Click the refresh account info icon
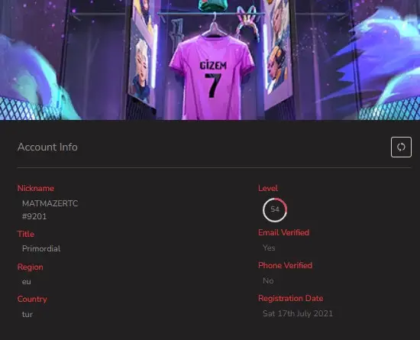Screen dimensions: 420x340 click(x=401, y=147)
